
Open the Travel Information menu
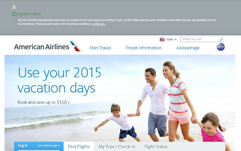(x=144, y=48)
